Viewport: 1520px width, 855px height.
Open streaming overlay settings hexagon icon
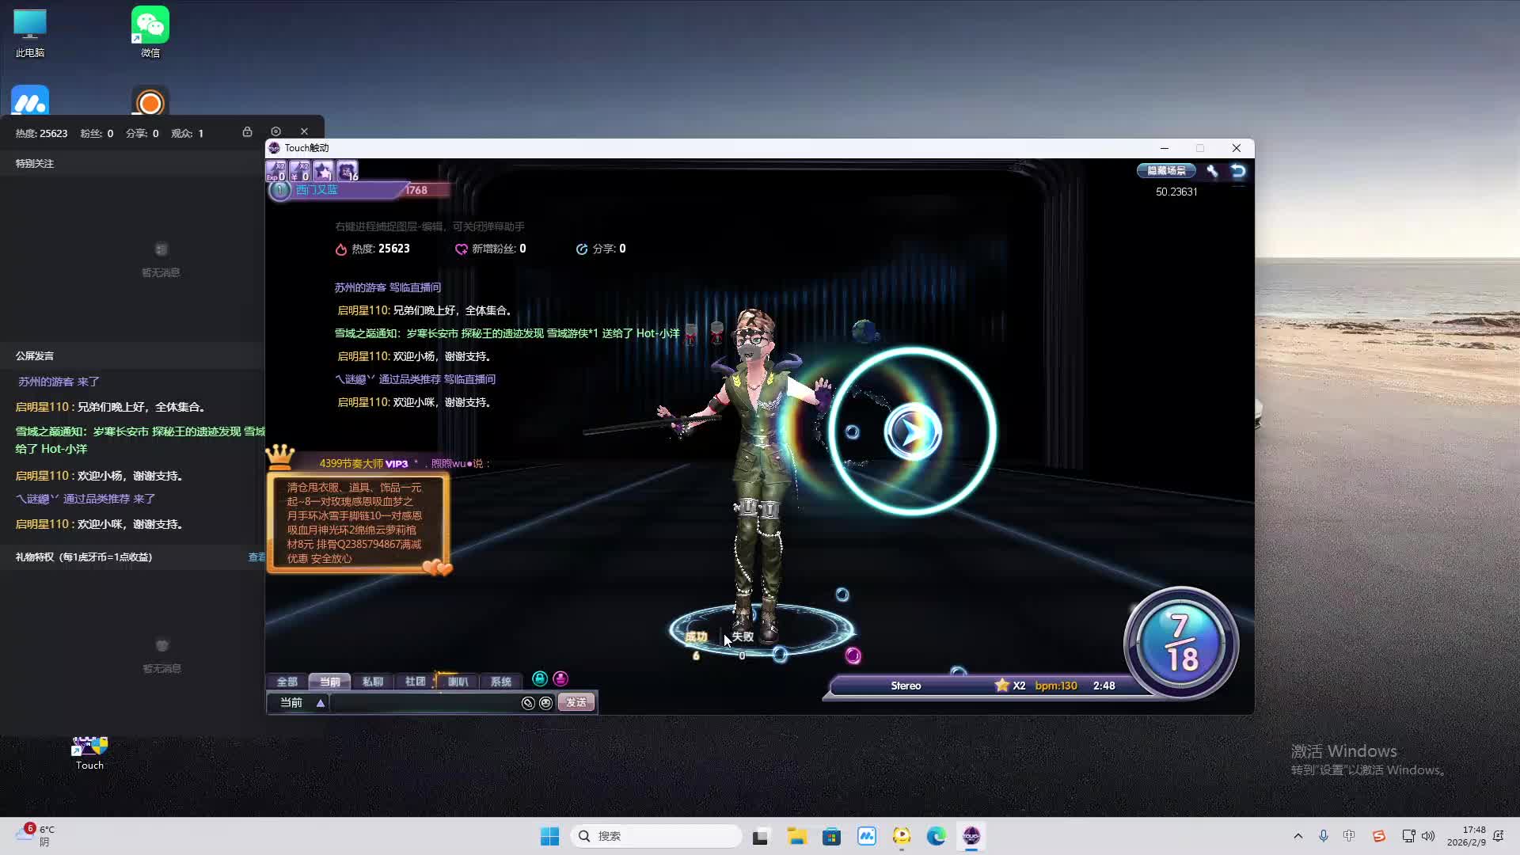[275, 131]
